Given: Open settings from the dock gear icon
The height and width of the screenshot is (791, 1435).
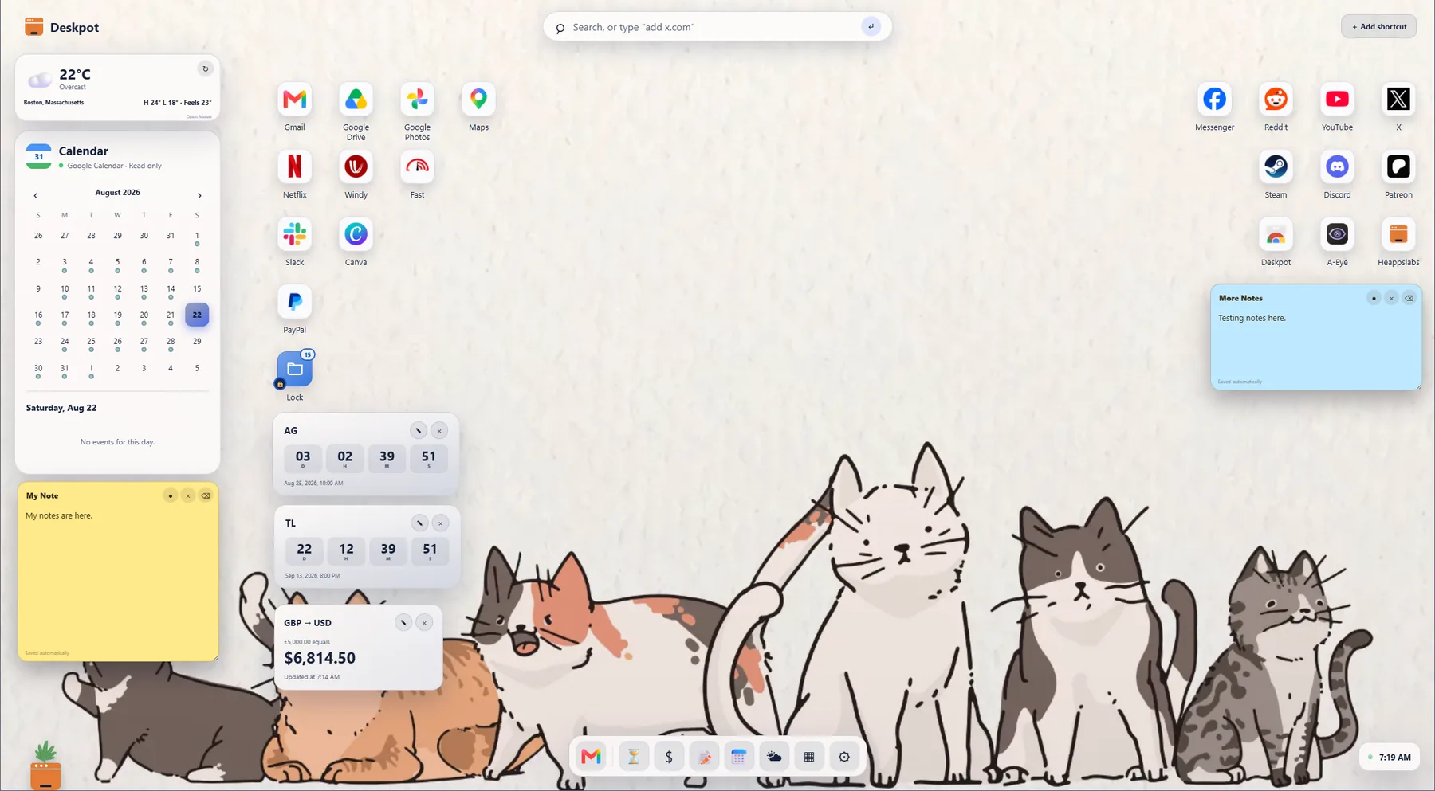Looking at the screenshot, I should [844, 757].
